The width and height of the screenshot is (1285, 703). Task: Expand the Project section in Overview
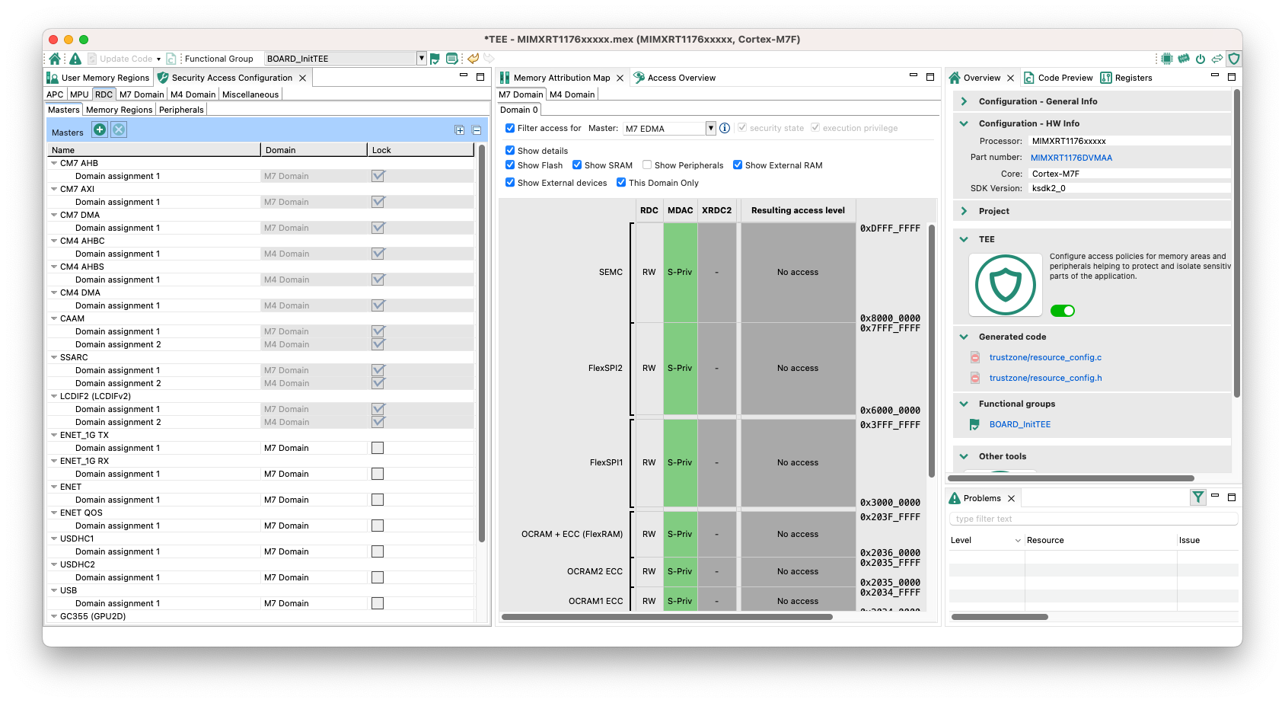965,211
